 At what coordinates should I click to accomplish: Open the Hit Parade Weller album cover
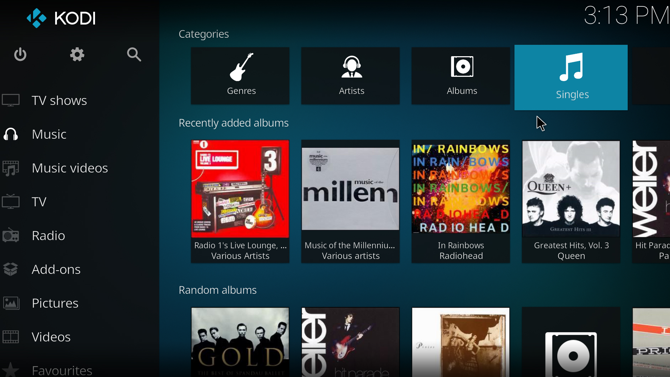click(x=651, y=189)
